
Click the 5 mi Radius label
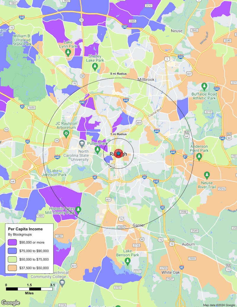point(118,74)
